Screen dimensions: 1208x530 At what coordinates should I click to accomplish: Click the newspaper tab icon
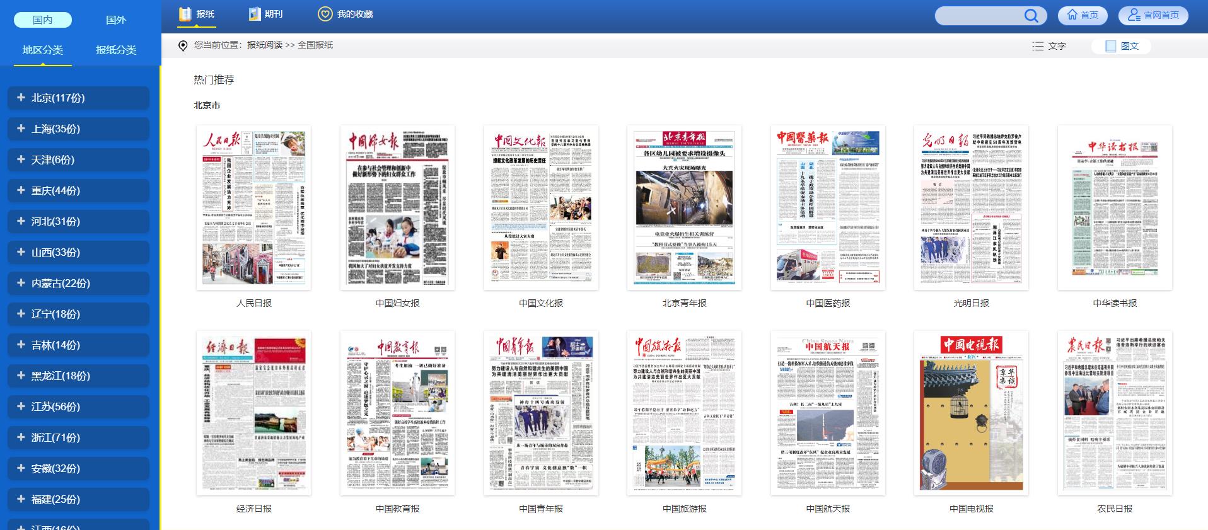tap(185, 14)
